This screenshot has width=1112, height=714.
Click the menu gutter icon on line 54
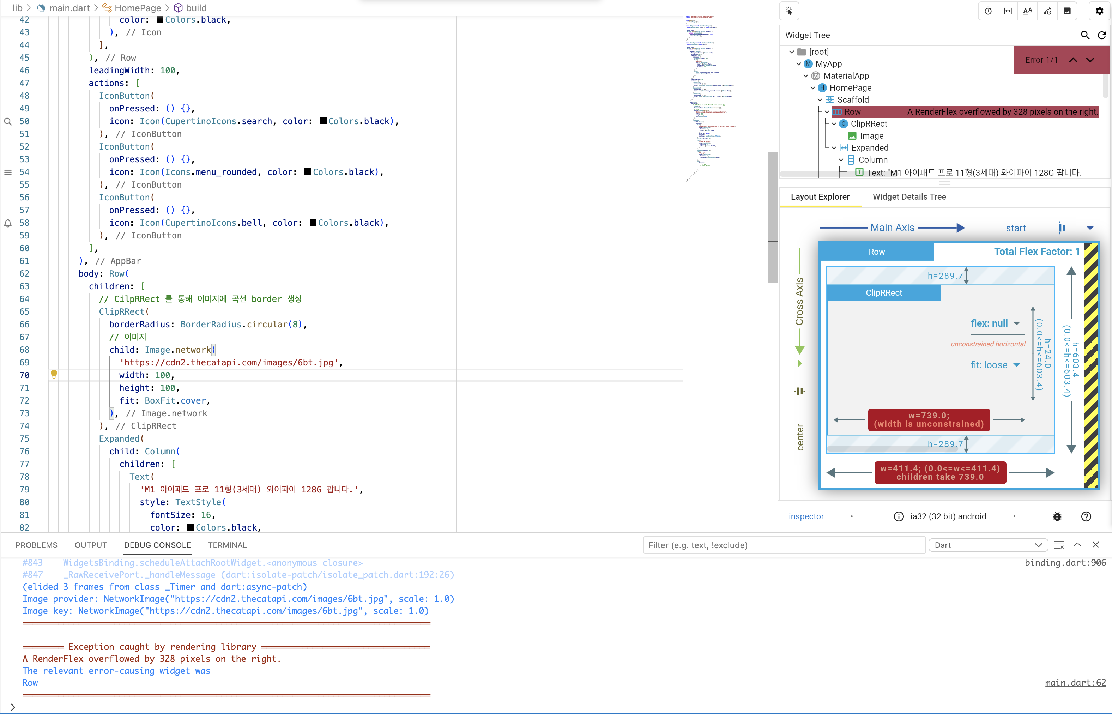click(x=8, y=172)
